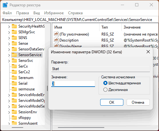Select the Шестнадцатеричная radio button

pos(105,83)
